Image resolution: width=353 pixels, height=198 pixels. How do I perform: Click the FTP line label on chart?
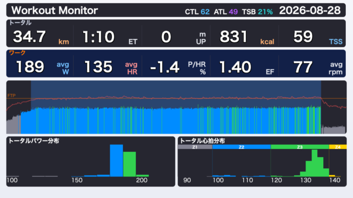11,96
